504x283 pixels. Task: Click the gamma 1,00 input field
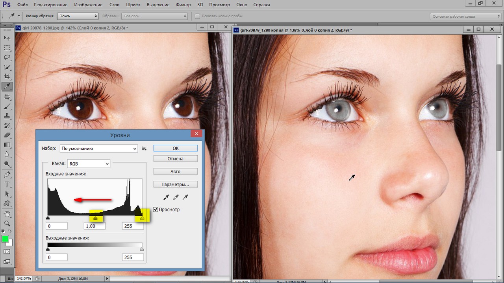94,226
